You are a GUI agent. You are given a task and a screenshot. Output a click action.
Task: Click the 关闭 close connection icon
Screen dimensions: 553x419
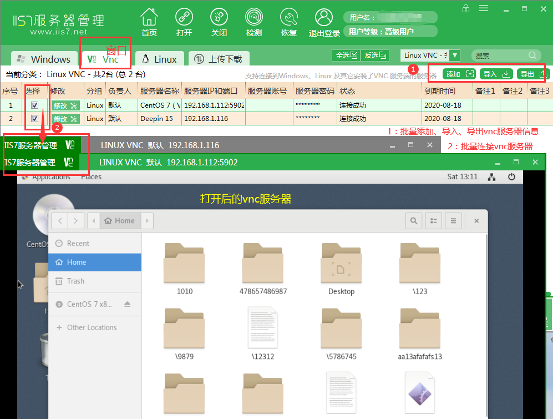point(219,22)
